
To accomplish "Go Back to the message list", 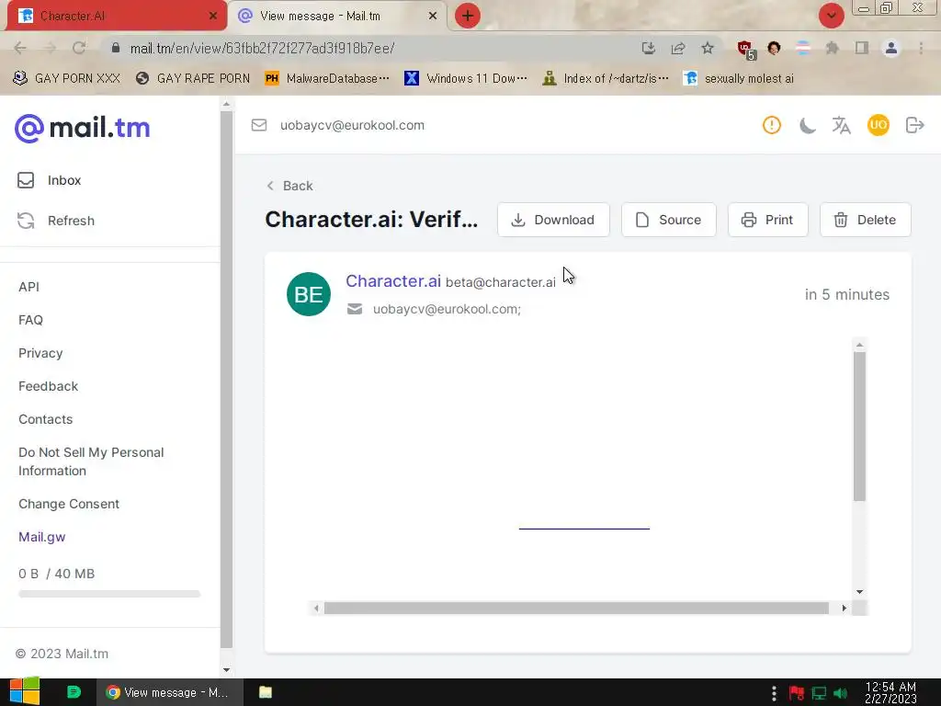I will click(289, 186).
